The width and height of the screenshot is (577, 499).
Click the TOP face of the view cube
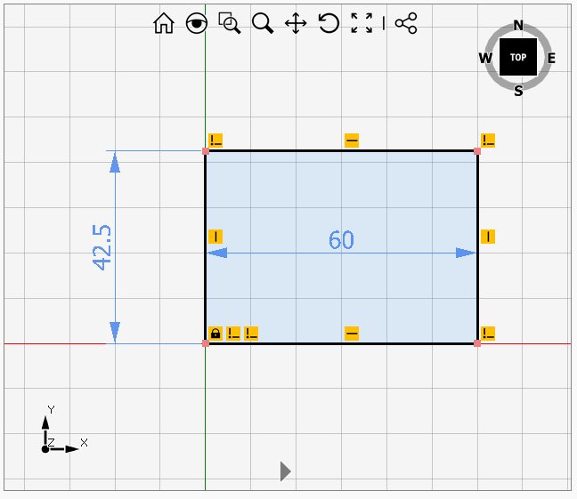[x=518, y=57]
